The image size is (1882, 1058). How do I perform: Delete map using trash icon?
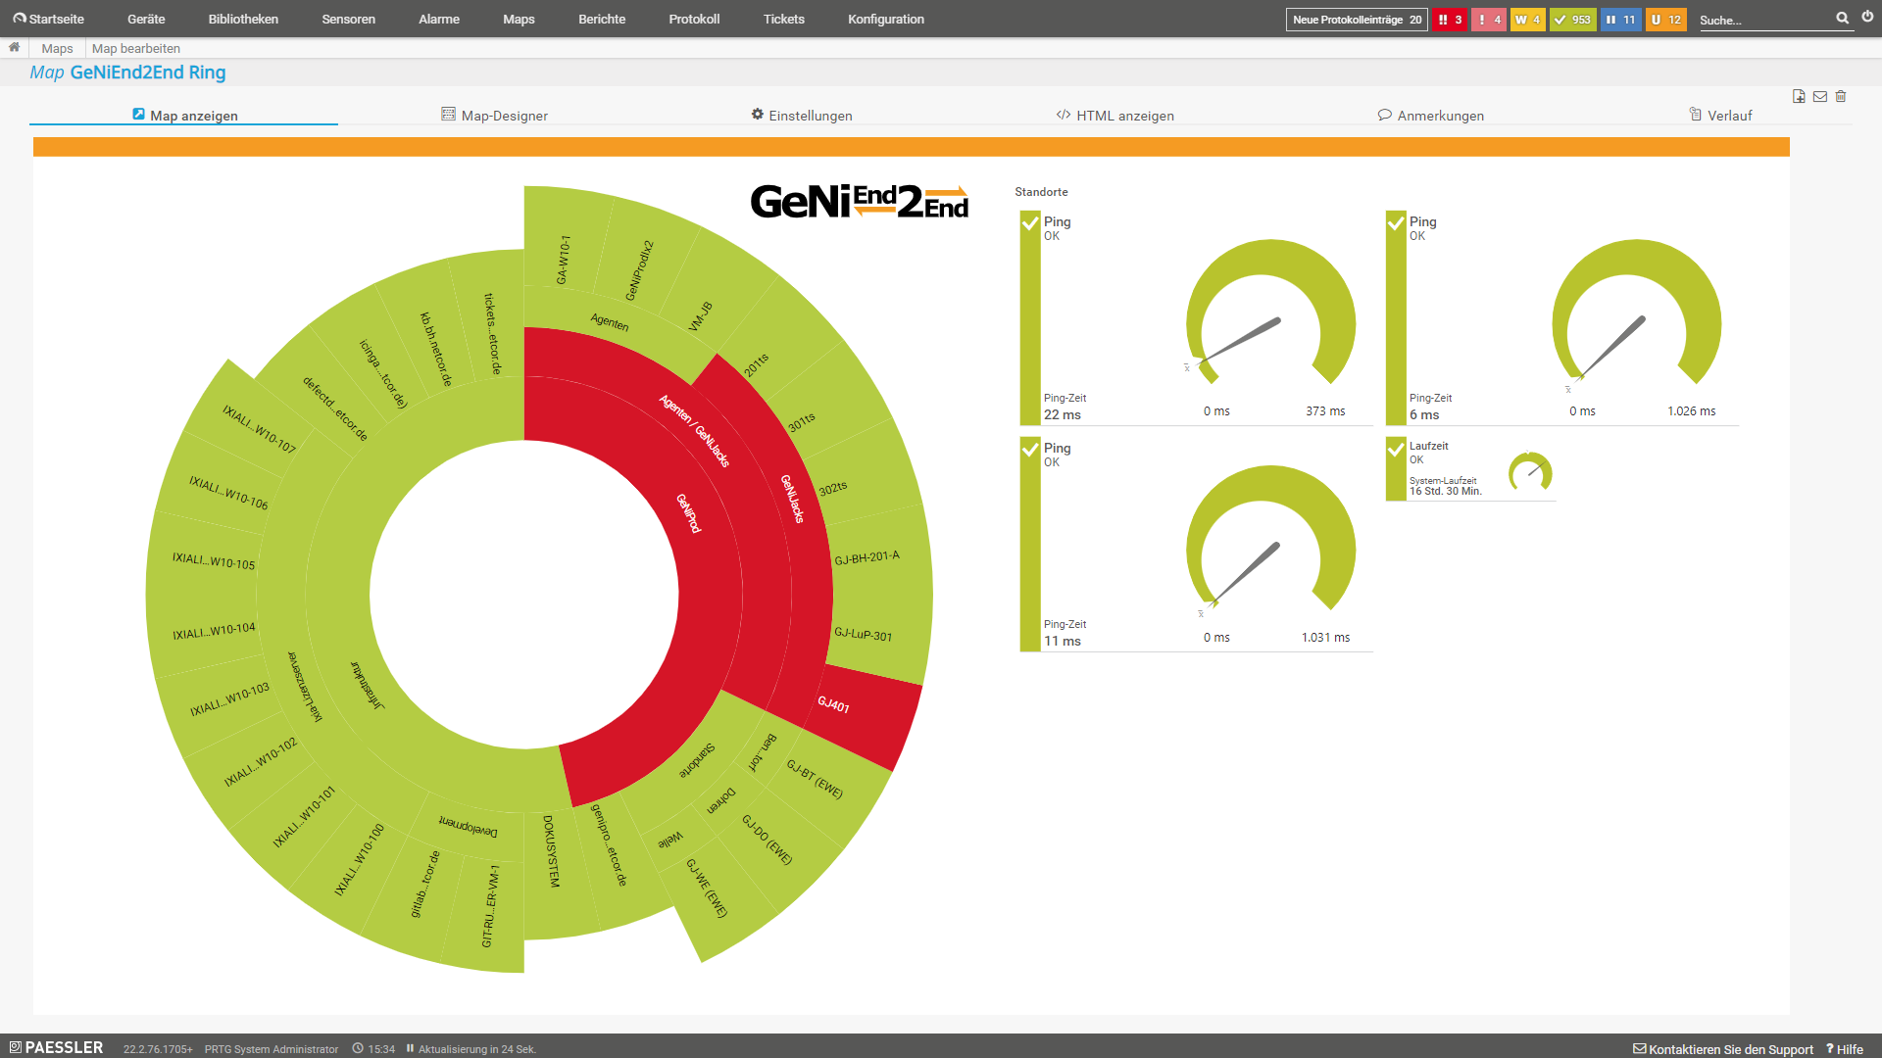point(1841,96)
